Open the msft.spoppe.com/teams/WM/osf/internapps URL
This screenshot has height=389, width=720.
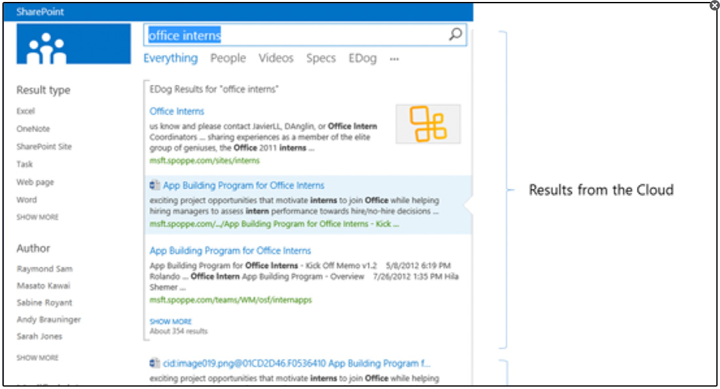tap(231, 300)
